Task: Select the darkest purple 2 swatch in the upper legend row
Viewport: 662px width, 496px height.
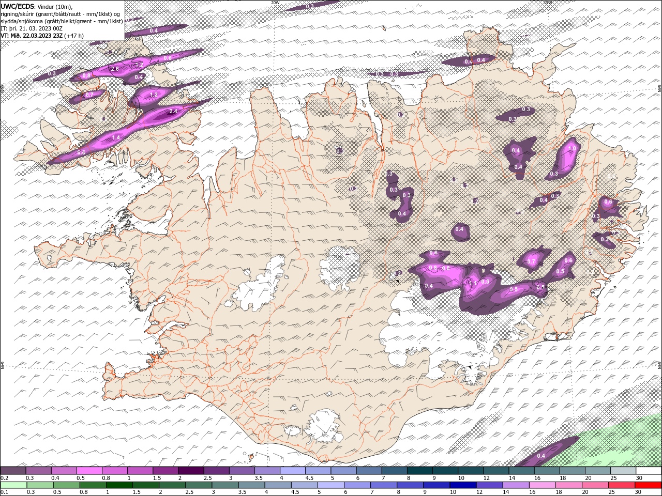Action: coord(191,471)
